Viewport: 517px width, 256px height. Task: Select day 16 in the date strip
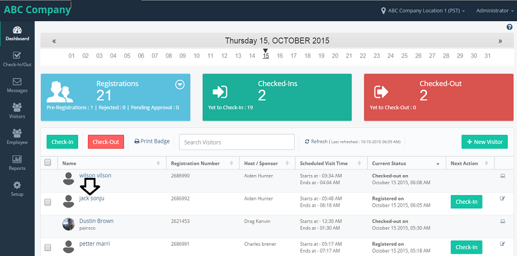point(280,56)
